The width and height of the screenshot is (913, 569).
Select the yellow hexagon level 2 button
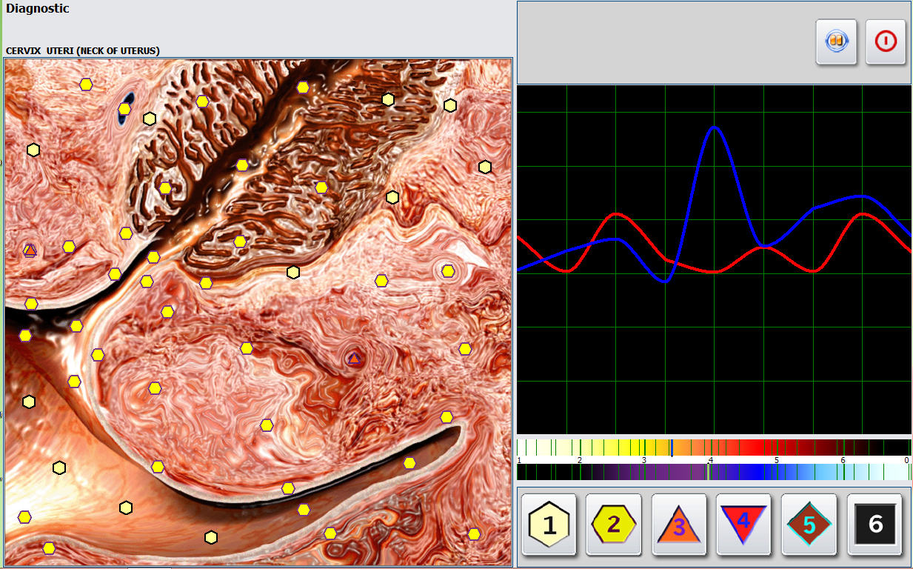(x=614, y=525)
